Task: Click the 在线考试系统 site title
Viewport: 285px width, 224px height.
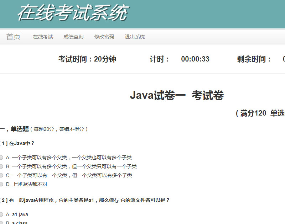Action: point(73,13)
